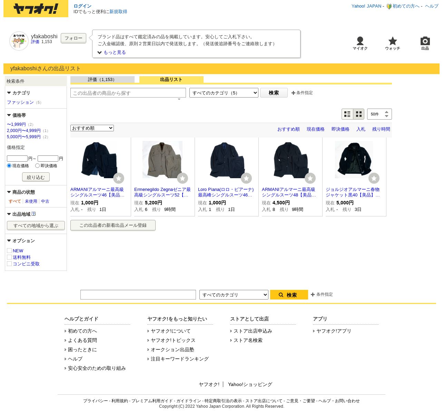Select 現在価格 radio button
Viewport: 443px width, 416px height.
(x=9, y=166)
